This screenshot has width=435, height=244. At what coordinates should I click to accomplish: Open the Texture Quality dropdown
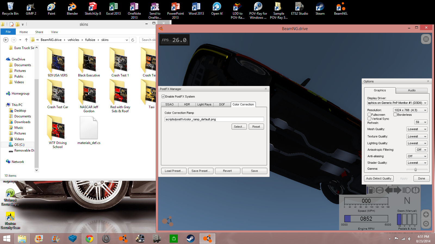(417, 137)
